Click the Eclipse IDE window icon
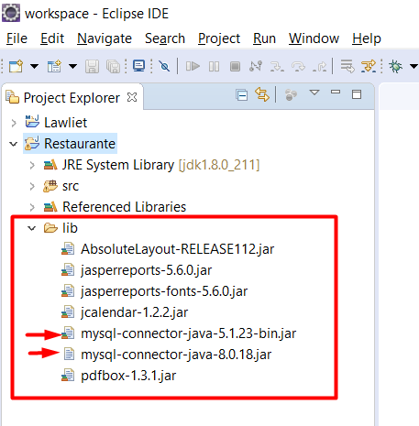 (x=11, y=14)
